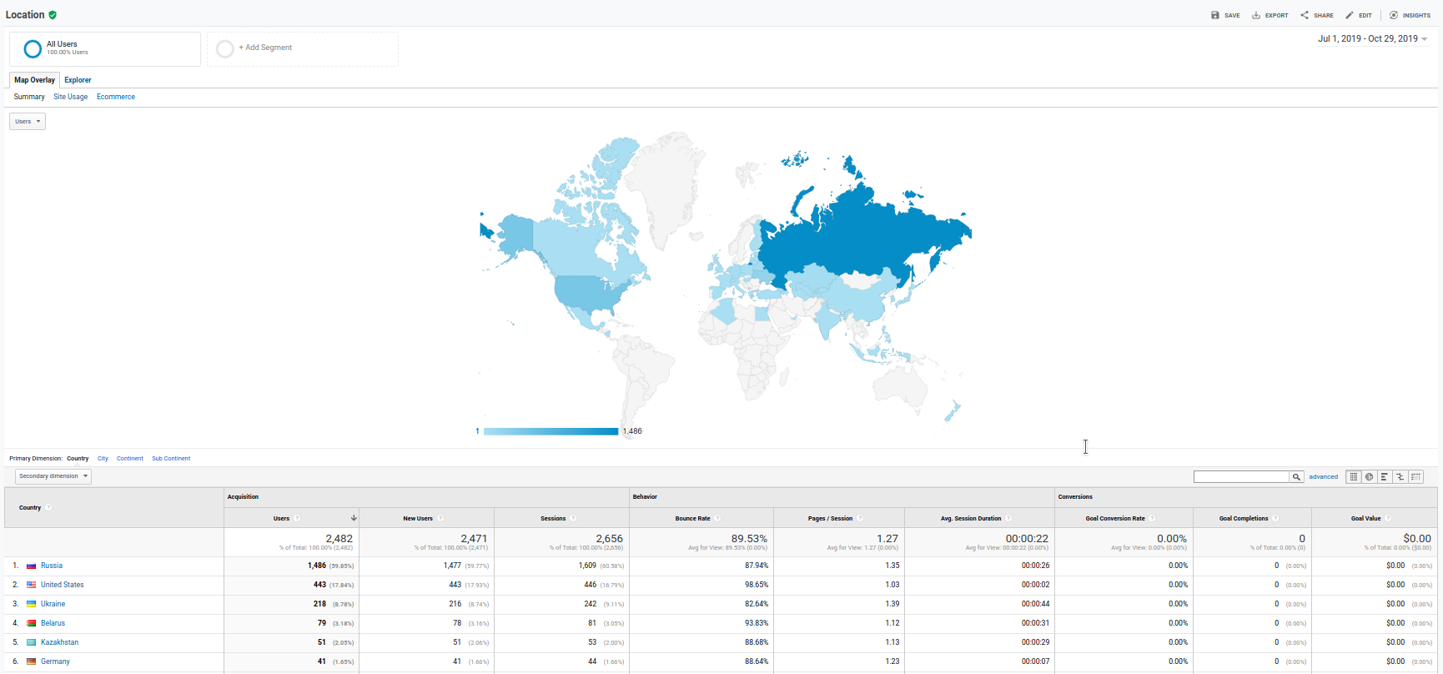The width and height of the screenshot is (1443, 674).
Task: Edit the report with the pencil button
Action: click(x=1359, y=15)
